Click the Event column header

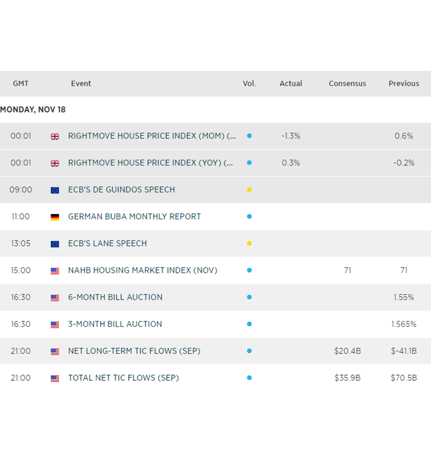81,84
